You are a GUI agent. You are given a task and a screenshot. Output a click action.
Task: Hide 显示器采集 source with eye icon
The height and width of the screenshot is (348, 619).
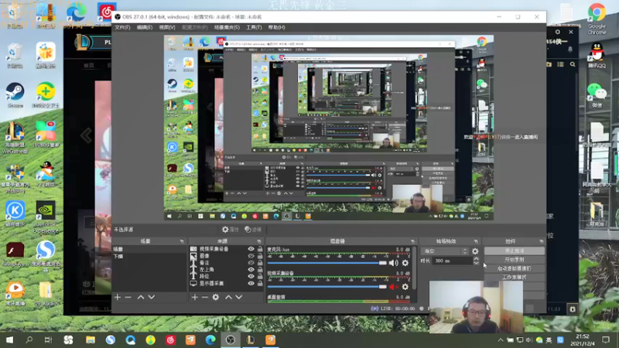point(251,283)
